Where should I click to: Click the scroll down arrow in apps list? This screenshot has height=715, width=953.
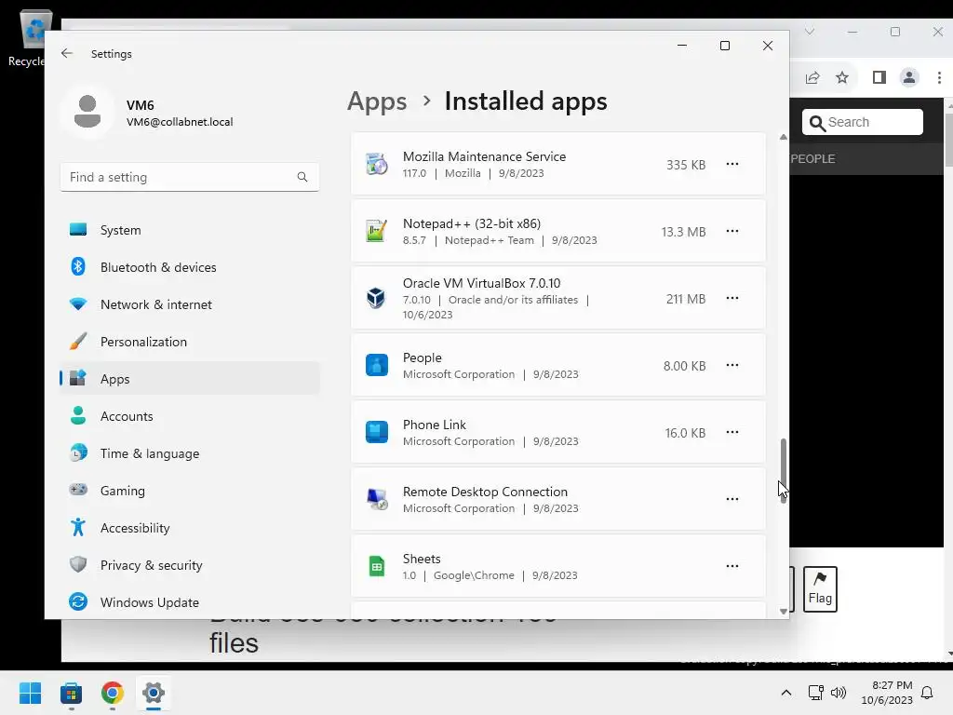(784, 612)
